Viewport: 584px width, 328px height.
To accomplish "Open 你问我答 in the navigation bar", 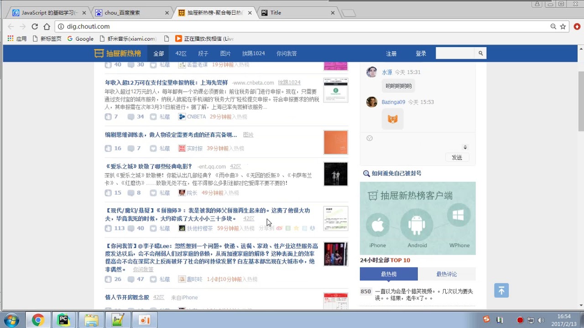I will [x=287, y=53].
